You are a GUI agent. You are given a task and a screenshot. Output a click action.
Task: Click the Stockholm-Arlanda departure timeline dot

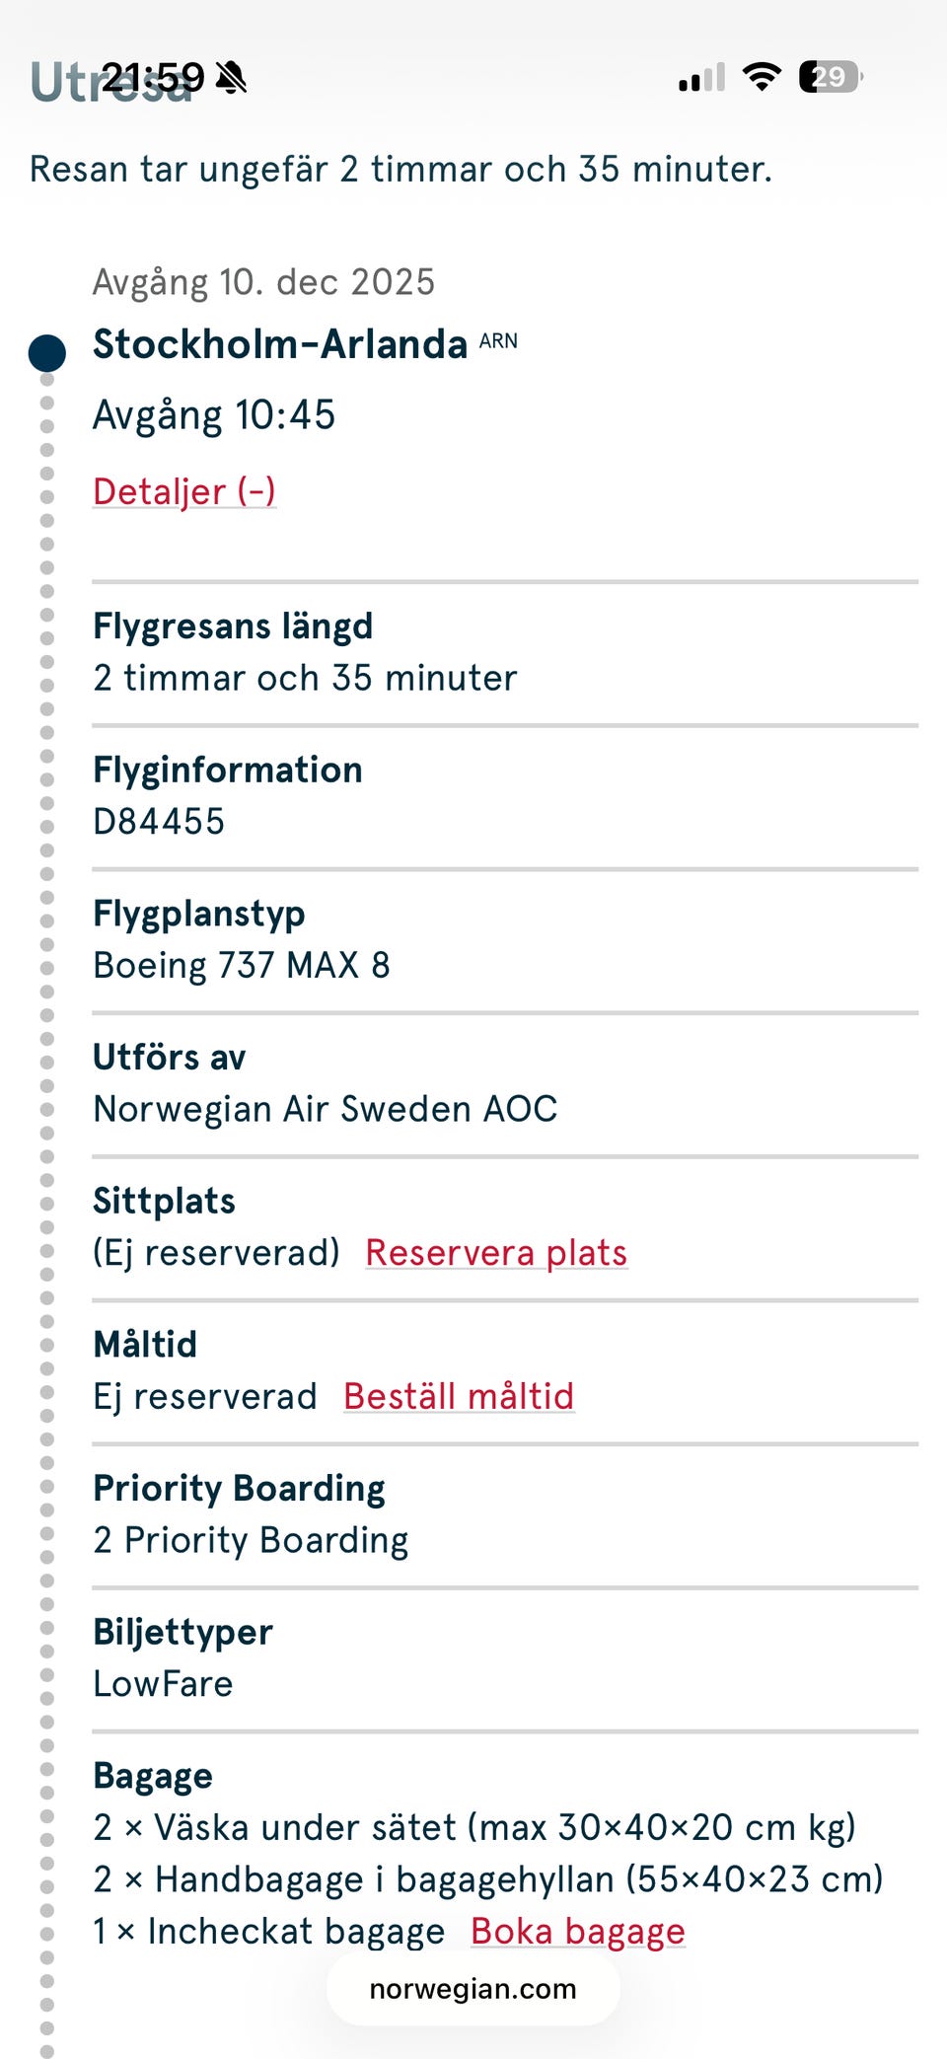(x=47, y=352)
